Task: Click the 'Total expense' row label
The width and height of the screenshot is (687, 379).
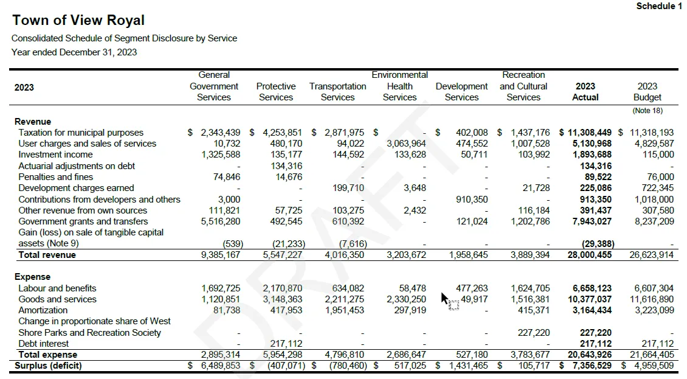Action: [48, 355]
